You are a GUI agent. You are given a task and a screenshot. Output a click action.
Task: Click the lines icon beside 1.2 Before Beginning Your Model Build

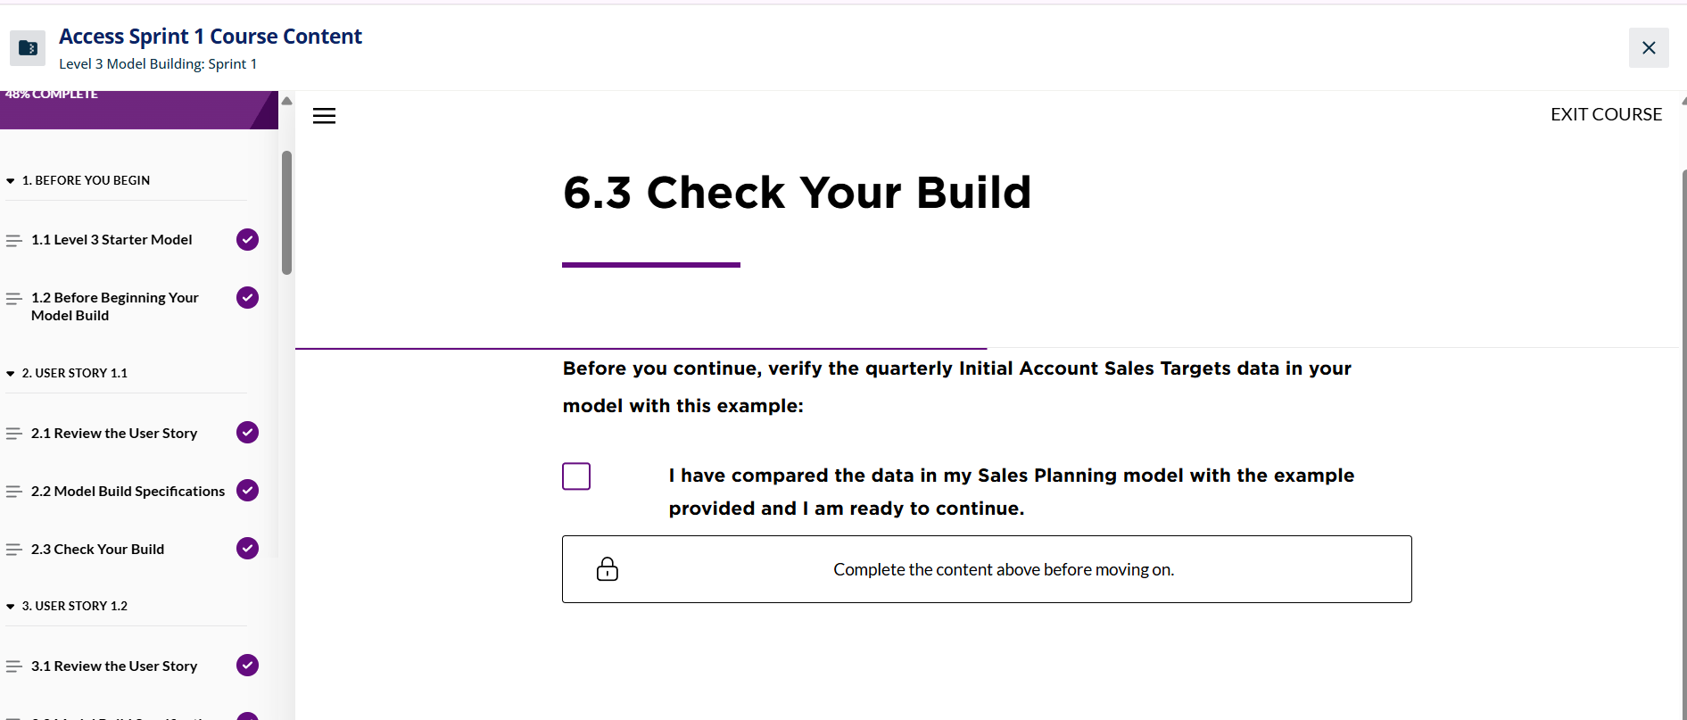13,298
